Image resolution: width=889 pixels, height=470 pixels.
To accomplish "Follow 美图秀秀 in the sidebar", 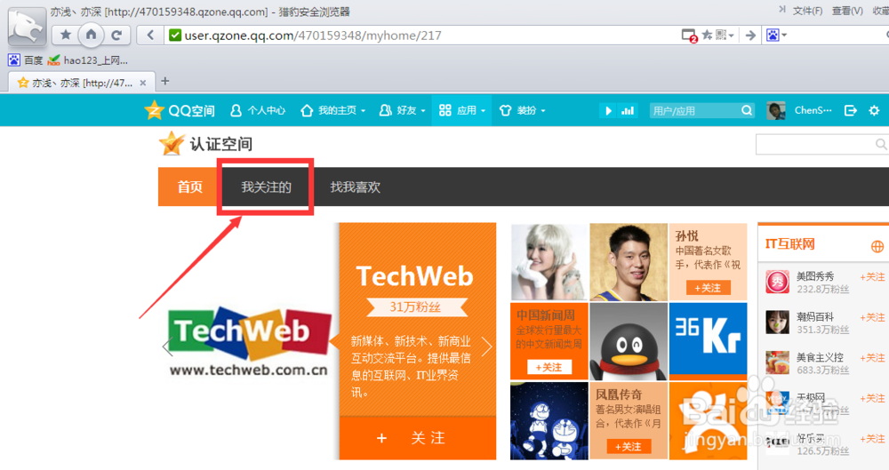I will [873, 276].
